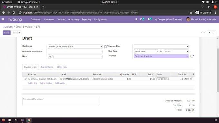
Task: Open Google Chrome app menu in top bar
Action: tap(29, 2)
